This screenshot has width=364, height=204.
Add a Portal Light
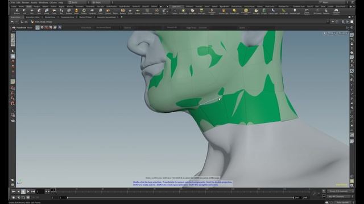(x=283, y=11)
